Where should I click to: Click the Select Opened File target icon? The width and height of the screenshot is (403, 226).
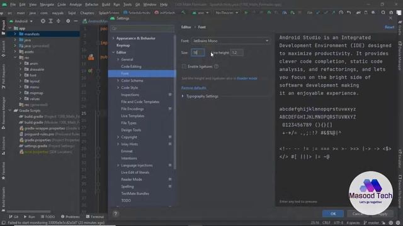coord(43,21)
